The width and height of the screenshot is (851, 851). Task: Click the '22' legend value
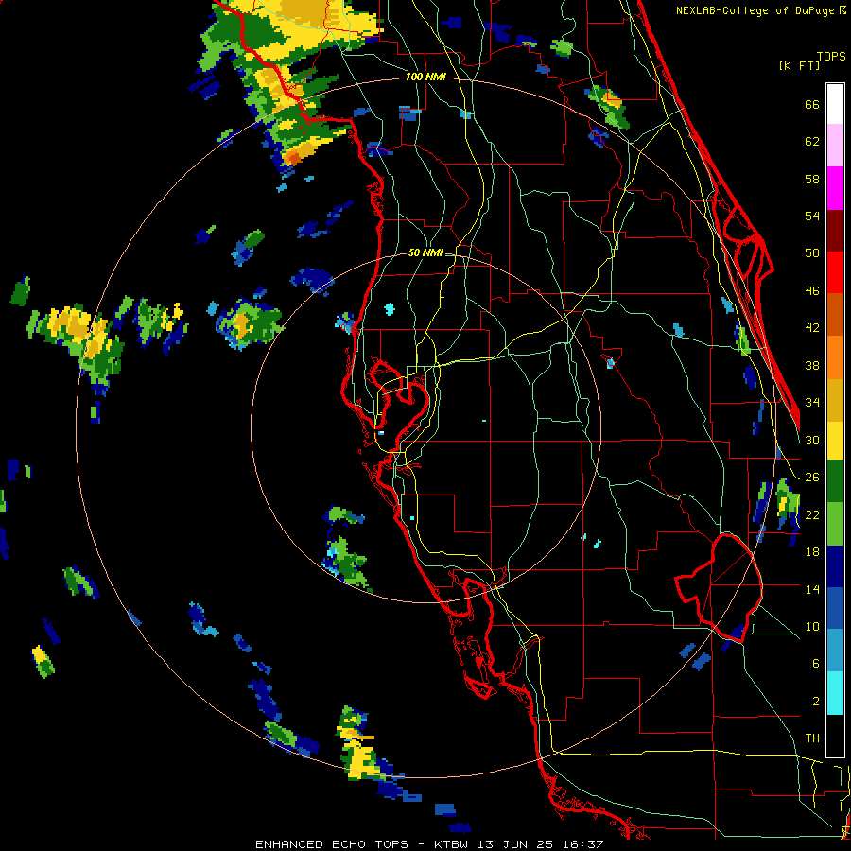pos(812,514)
